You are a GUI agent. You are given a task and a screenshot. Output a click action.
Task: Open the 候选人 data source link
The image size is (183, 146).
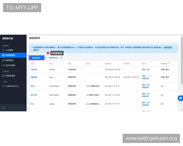pos(33,86)
